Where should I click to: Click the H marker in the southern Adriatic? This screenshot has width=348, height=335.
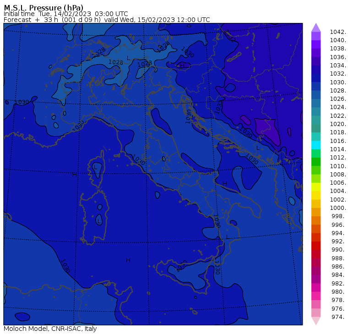click(x=225, y=184)
